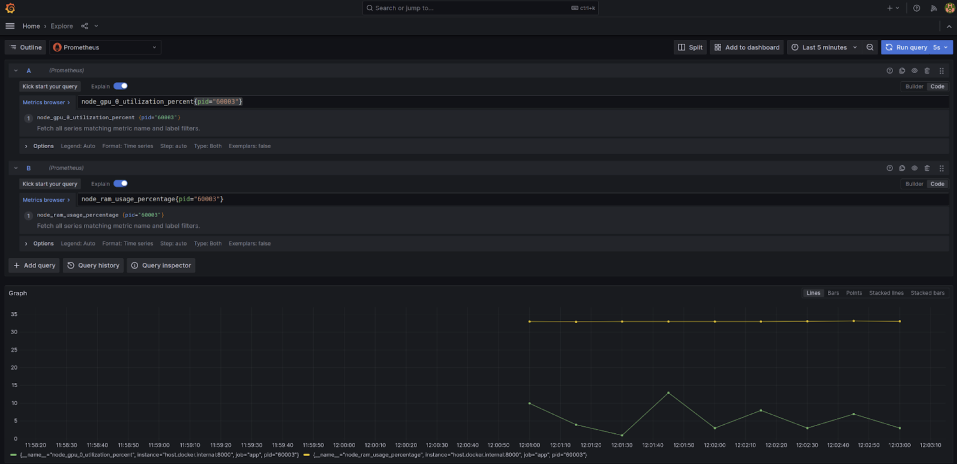Expand the Options section for query A
957x464 pixels.
(26, 146)
